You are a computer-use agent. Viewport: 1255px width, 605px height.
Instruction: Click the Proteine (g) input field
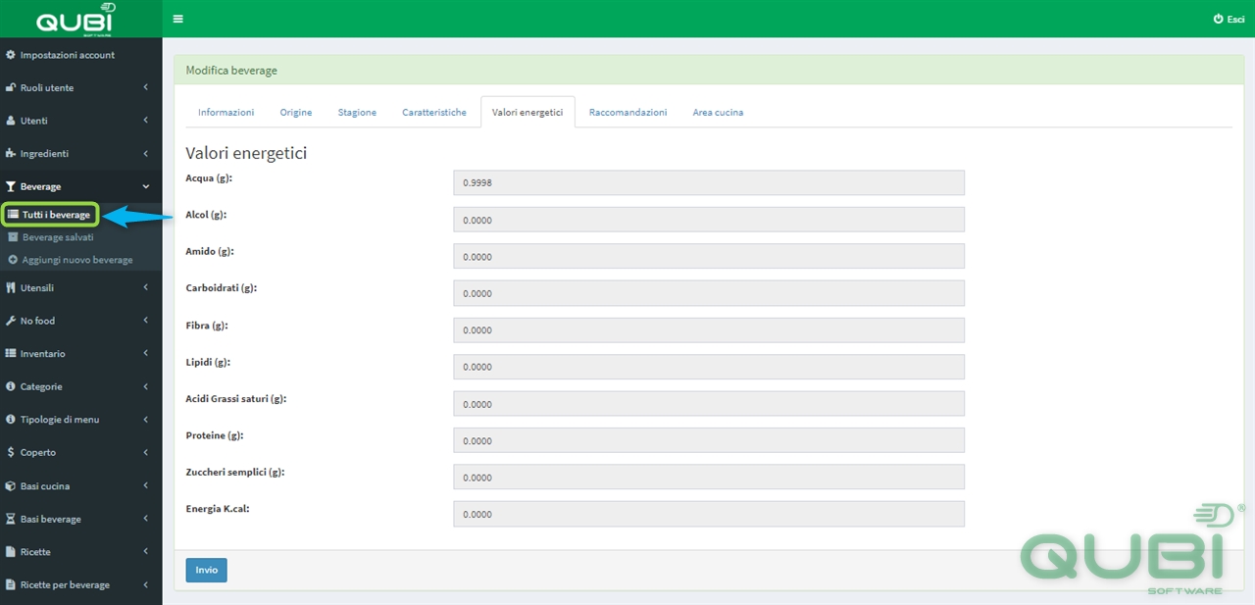709,440
